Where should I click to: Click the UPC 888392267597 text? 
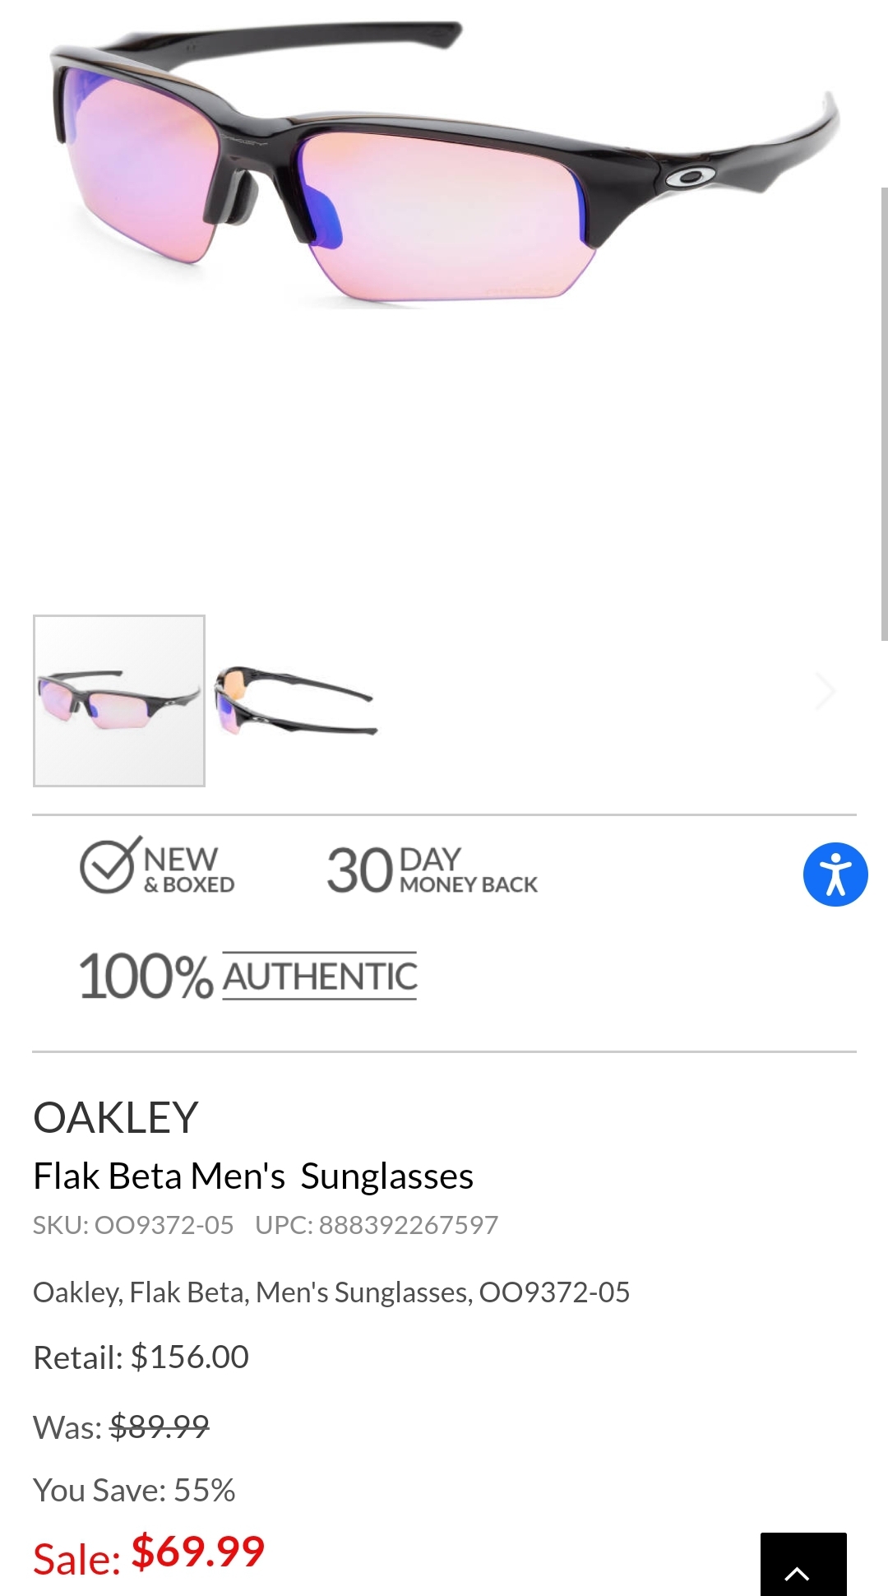[377, 1225]
